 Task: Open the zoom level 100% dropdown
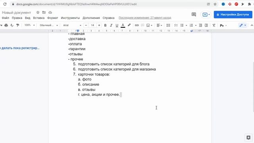pyautogui.click(x=29, y=25)
